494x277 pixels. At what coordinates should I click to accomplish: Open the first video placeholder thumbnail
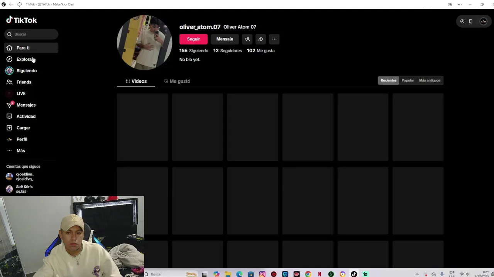tap(142, 127)
